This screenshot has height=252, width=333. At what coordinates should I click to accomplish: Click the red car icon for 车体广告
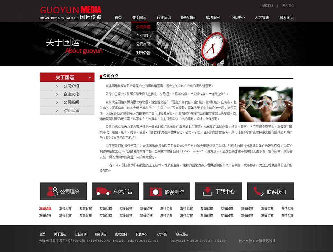point(103,191)
